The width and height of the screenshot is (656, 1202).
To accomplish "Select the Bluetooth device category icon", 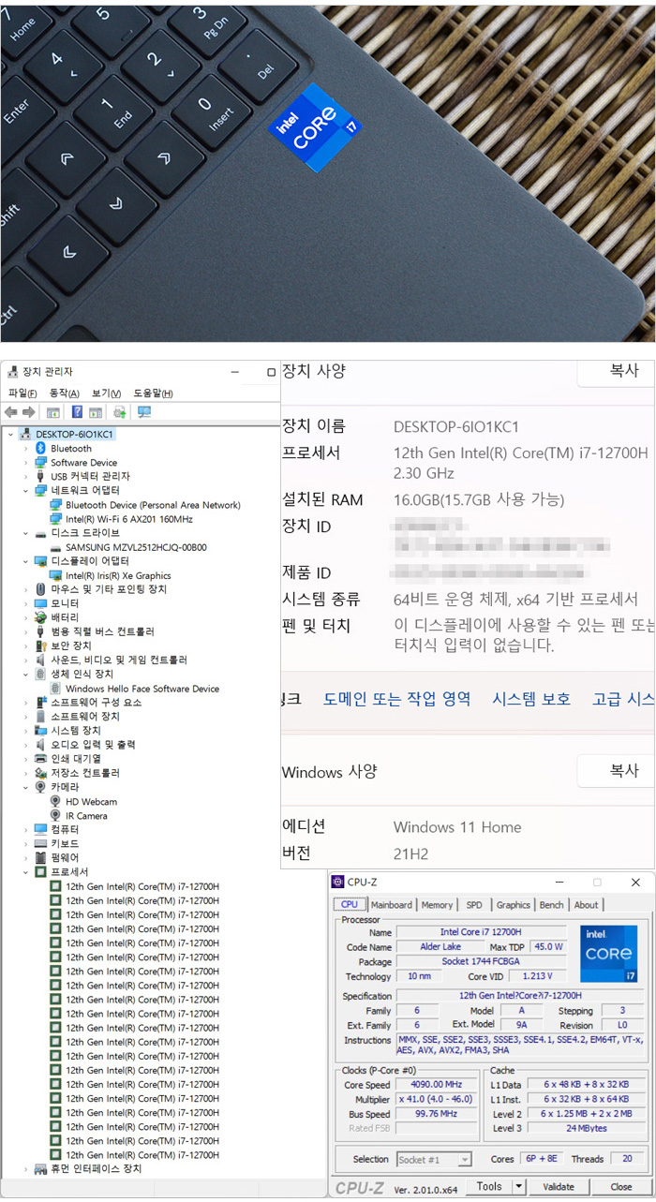I will [40, 449].
